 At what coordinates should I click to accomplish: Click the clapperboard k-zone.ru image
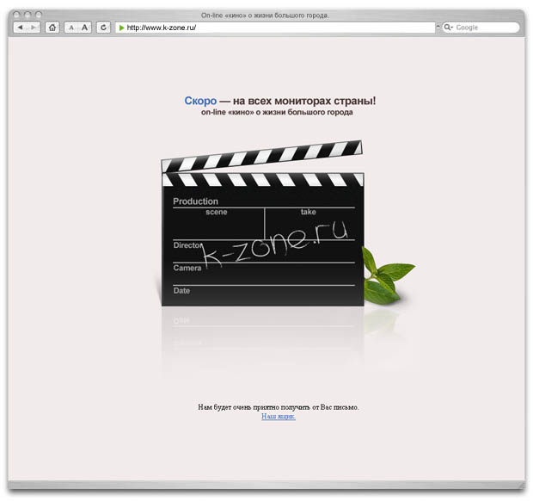pos(262,223)
